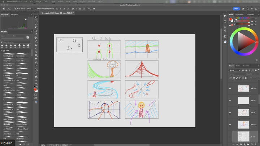Enable Show Transform Controls checkbox

[x=36, y=8]
